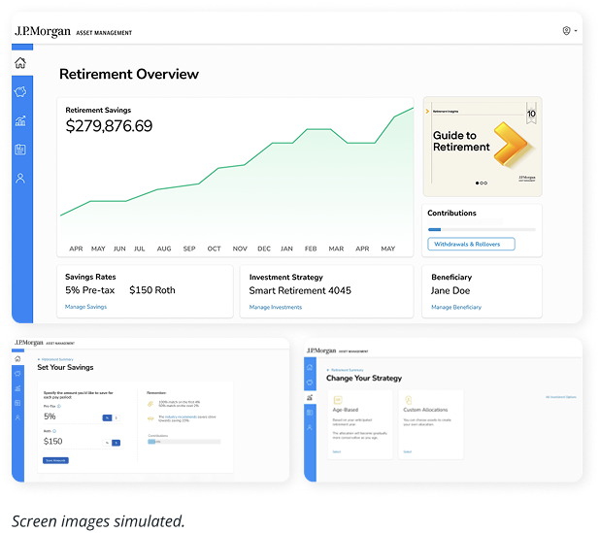Click the Pre-tax info icon on Set Your Savings
The height and width of the screenshot is (533, 600).
(59, 407)
